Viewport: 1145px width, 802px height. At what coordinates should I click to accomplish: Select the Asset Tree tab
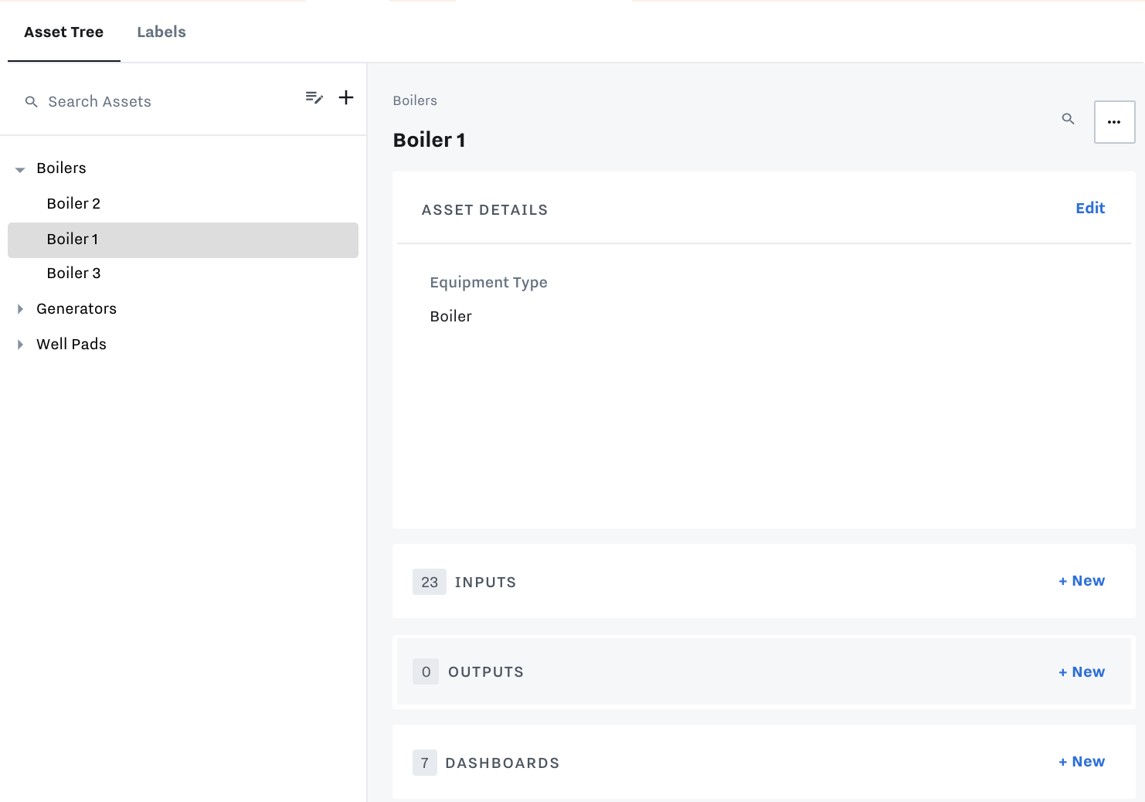tap(64, 32)
